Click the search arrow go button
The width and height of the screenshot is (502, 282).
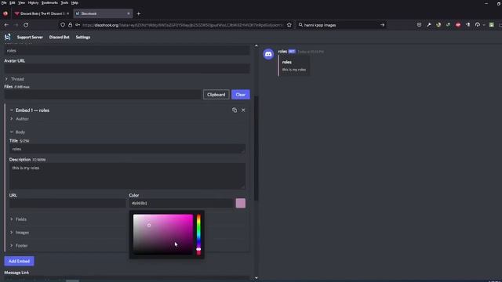click(382, 25)
